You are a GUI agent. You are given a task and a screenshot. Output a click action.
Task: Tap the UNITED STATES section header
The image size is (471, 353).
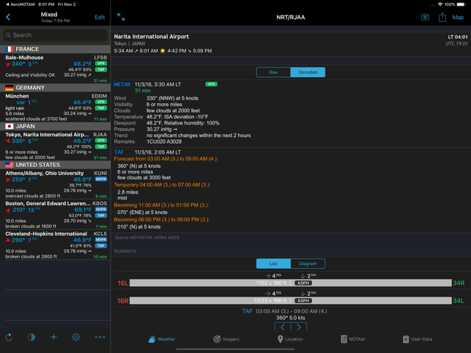[55, 165]
